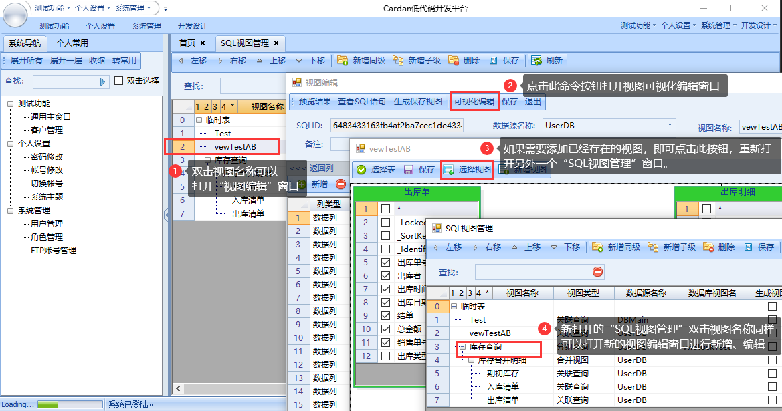Save the design in the vewTestAB window
The height and width of the screenshot is (411, 782).
pyautogui.click(x=419, y=170)
